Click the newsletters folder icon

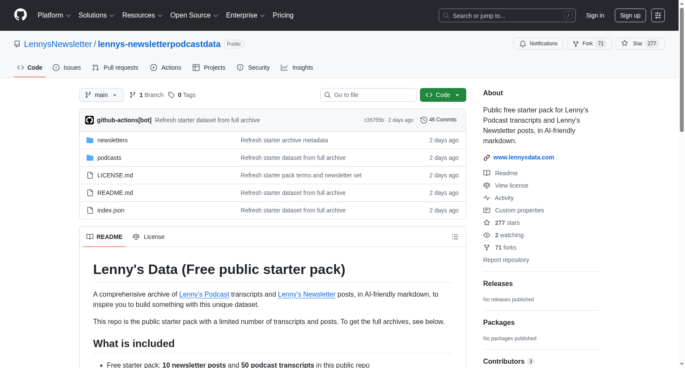[90, 140]
